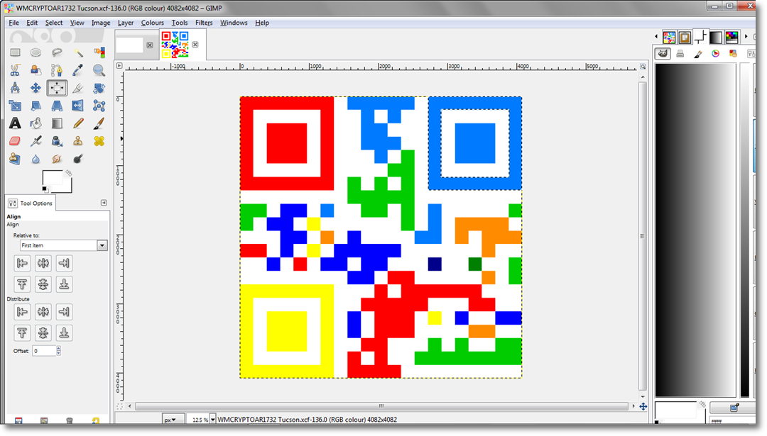This screenshot has width=767, height=436.
Task: Select the Flip tool
Action: pyautogui.click(x=78, y=106)
